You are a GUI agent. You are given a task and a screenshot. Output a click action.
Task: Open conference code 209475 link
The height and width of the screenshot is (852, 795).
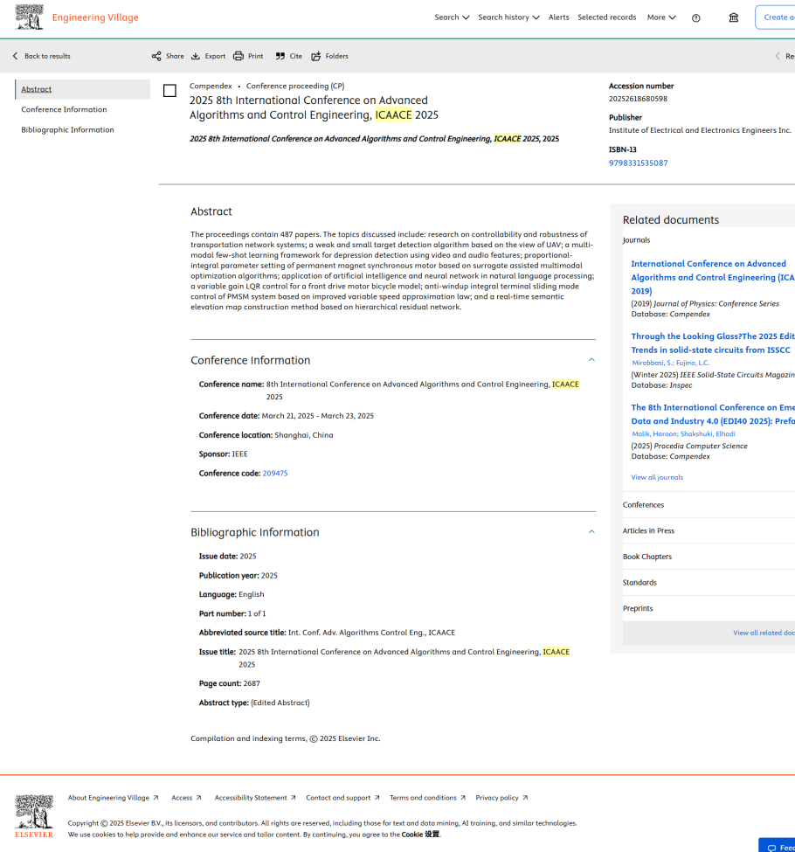click(275, 474)
